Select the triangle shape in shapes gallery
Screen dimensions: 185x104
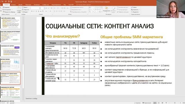point(90,10)
